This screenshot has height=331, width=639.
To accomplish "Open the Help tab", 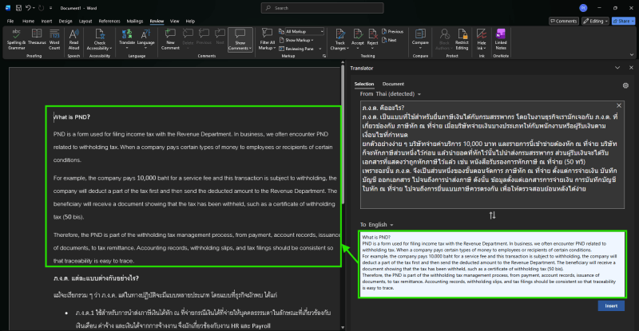I will coord(190,22).
